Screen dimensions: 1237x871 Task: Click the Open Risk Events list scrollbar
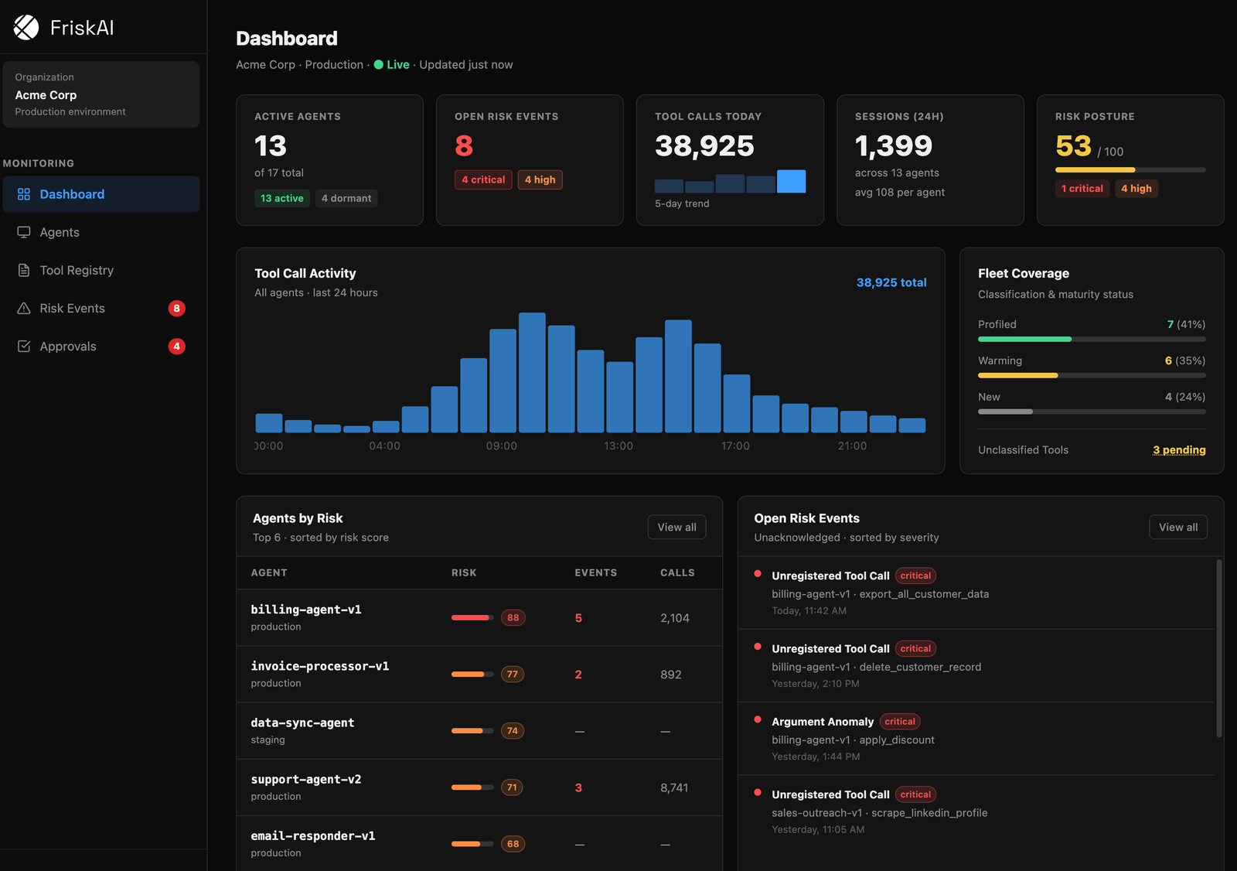[x=1219, y=648]
